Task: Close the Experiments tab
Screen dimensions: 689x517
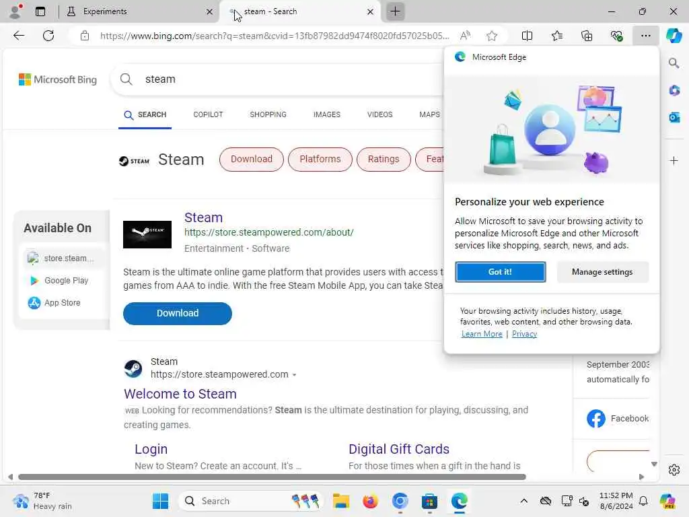Action: (x=210, y=12)
